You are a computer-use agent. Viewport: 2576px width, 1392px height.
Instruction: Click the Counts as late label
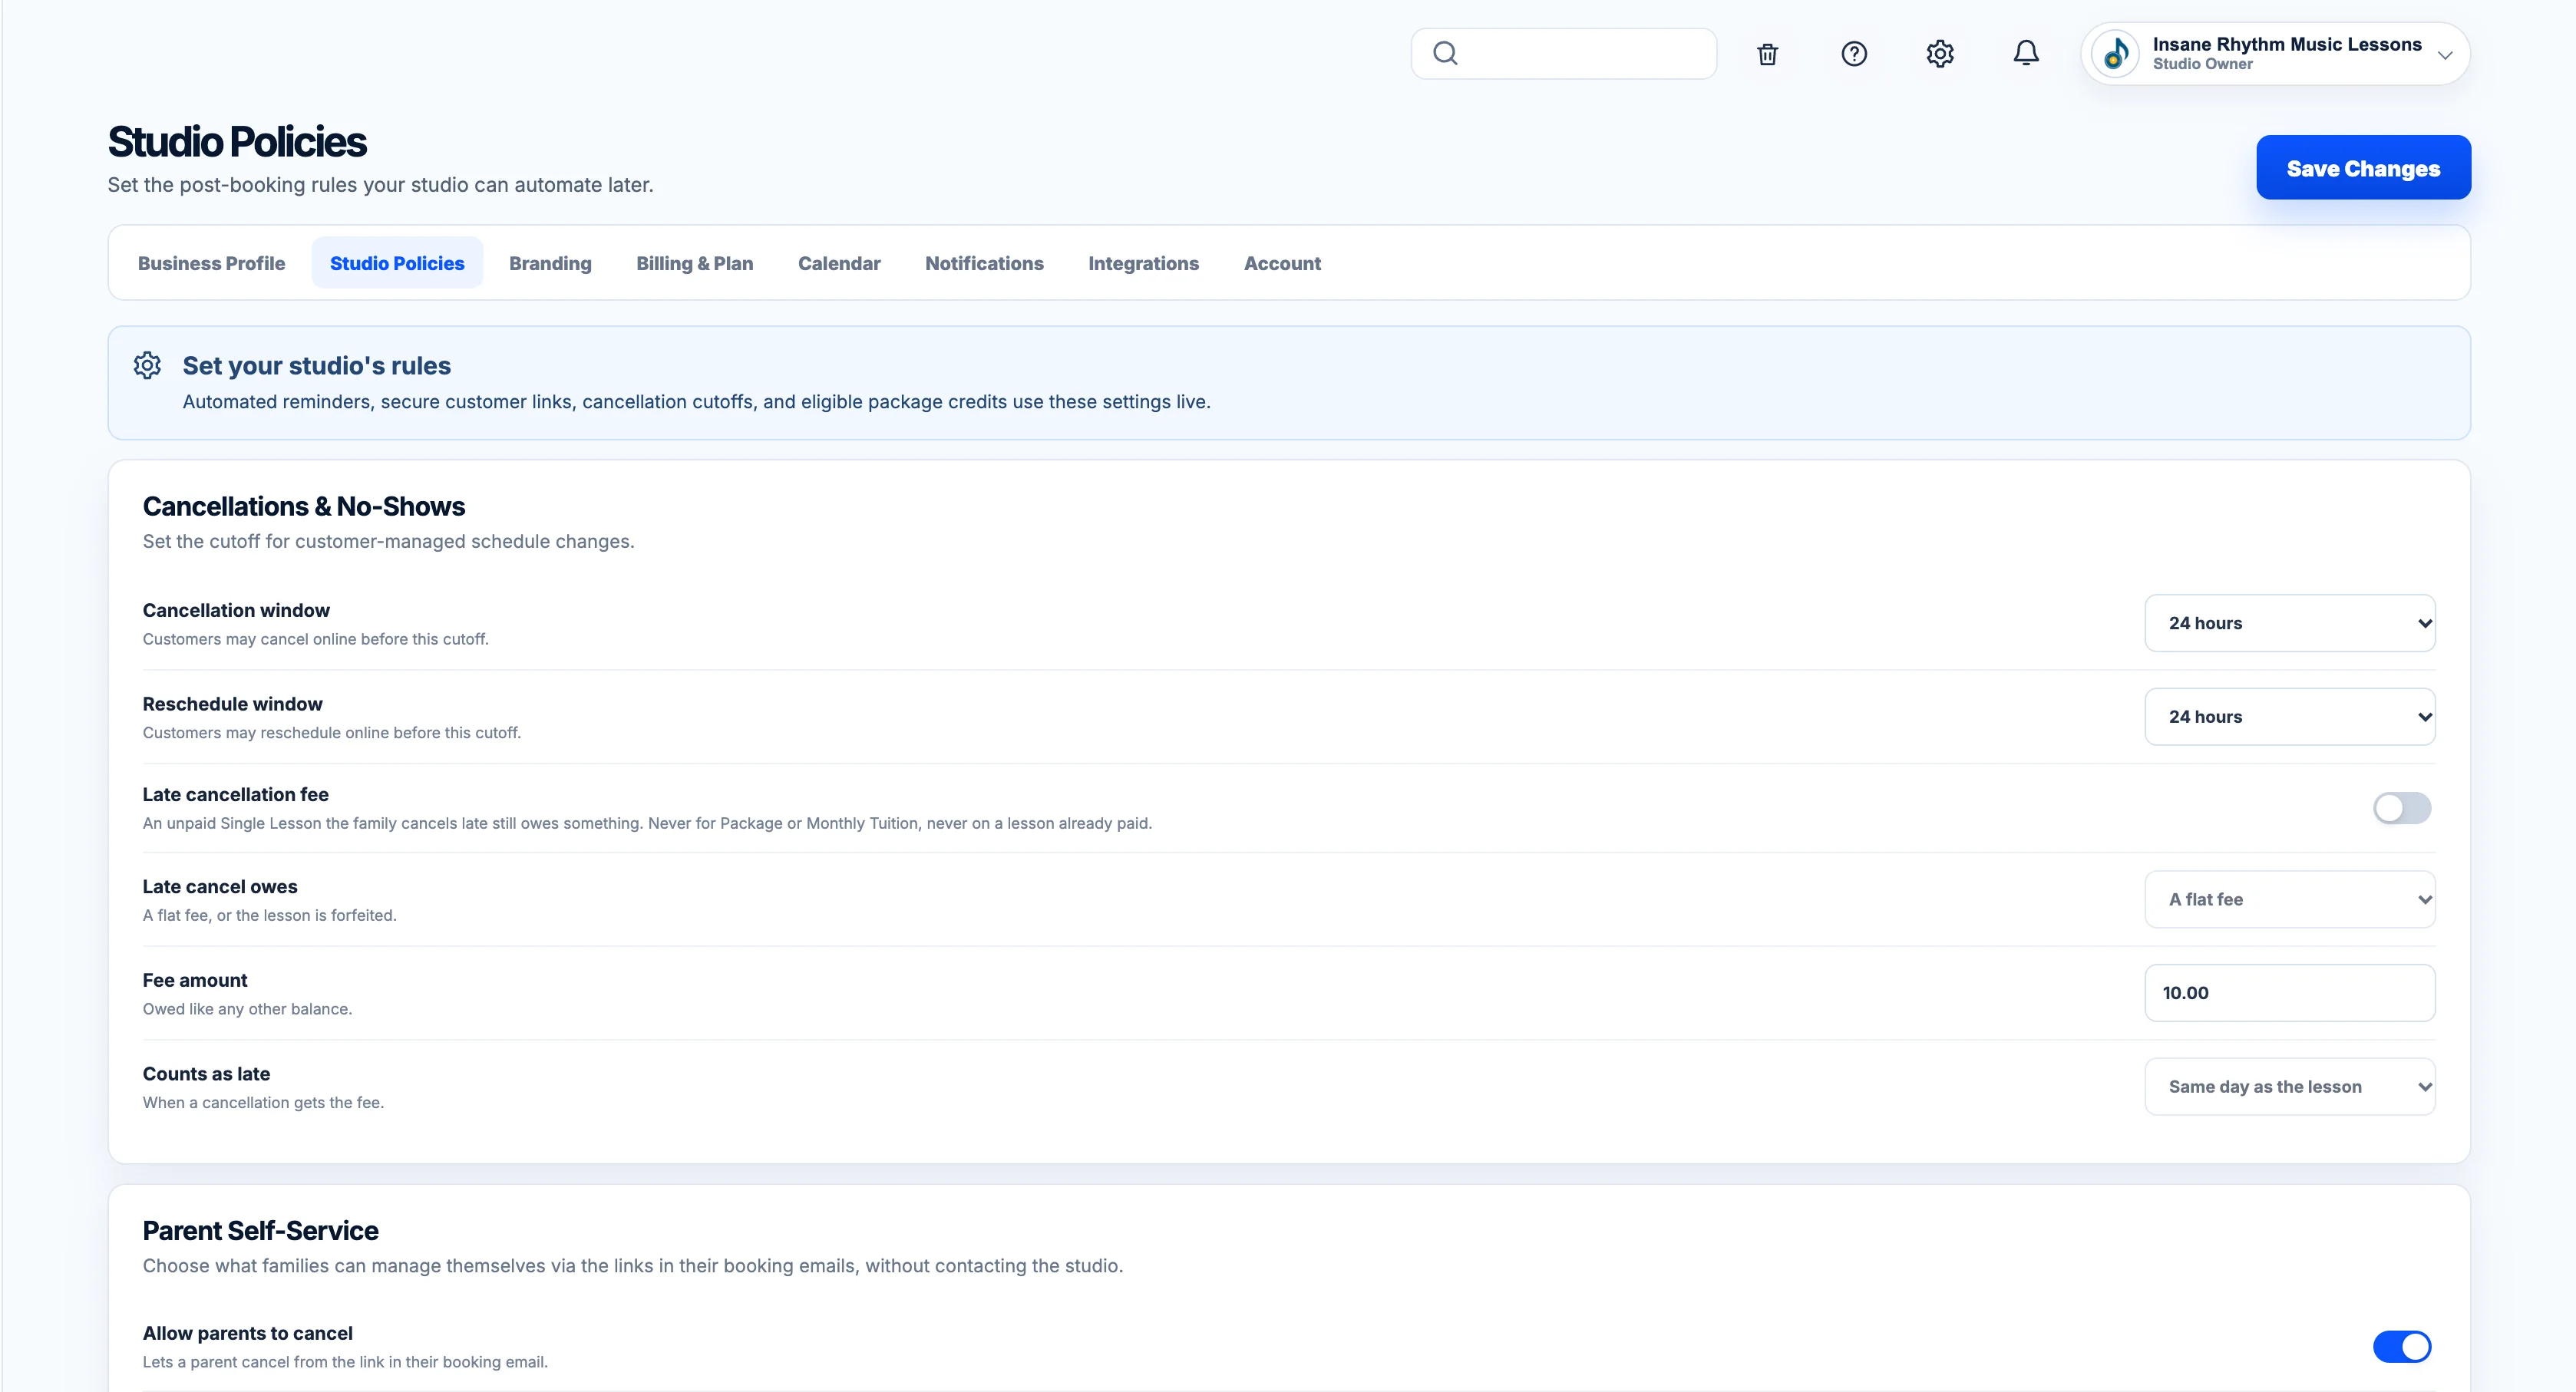206,1074
